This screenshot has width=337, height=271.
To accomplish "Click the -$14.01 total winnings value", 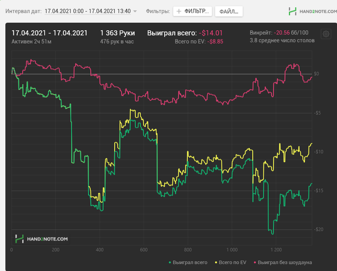I will click(x=211, y=33).
